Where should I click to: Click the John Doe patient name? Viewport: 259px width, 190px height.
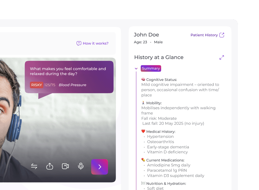pos(146,34)
